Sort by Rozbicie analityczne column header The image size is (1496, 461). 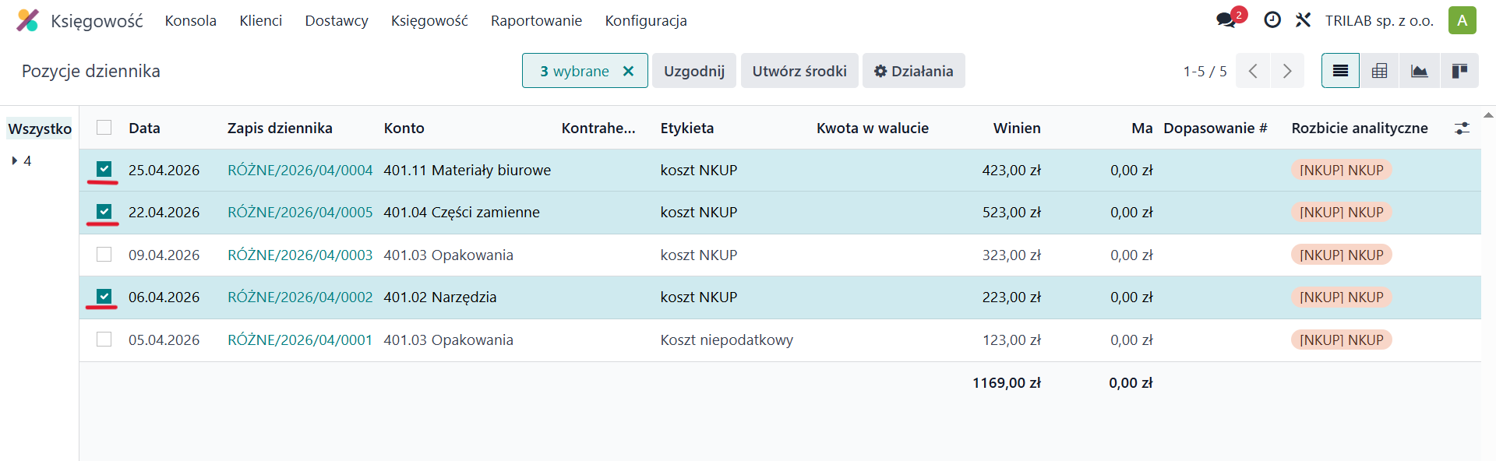coord(1360,128)
